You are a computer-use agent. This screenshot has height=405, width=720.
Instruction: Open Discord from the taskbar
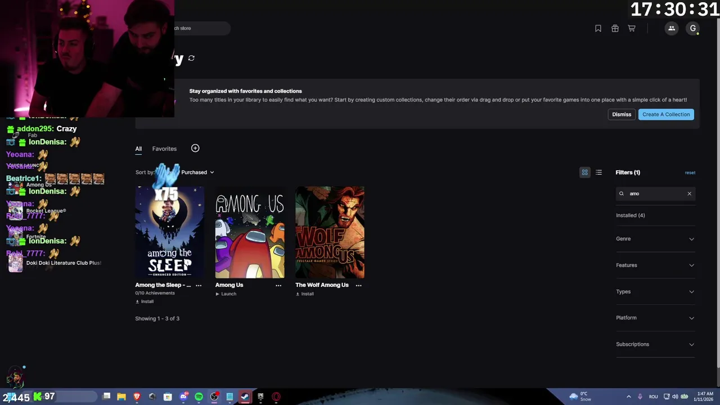tap(183, 397)
